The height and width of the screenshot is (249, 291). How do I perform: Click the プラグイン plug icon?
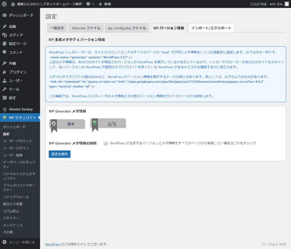pyautogui.click(x=5, y=72)
